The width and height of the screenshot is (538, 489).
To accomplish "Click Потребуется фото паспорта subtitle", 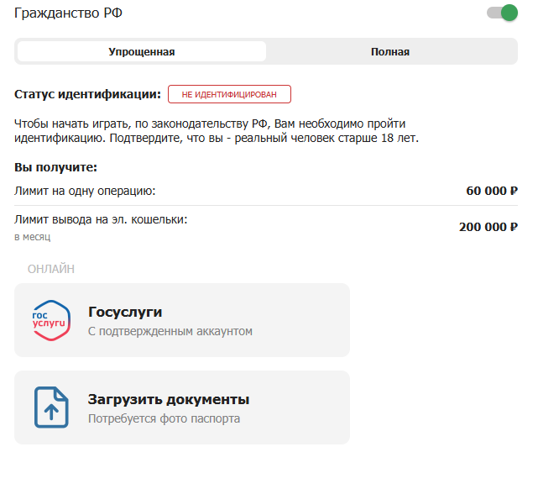I will click(x=164, y=418).
